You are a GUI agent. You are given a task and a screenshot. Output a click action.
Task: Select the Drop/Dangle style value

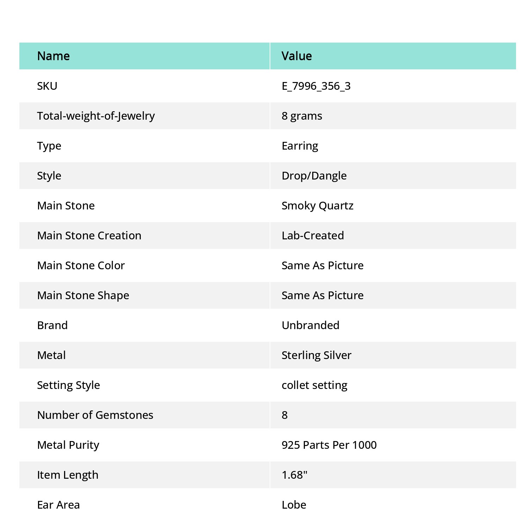314,176
